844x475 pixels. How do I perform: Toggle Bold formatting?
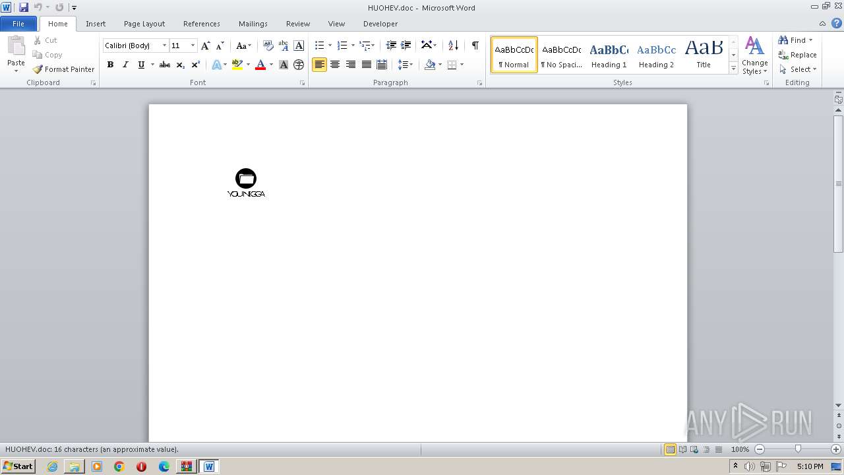(x=110, y=65)
